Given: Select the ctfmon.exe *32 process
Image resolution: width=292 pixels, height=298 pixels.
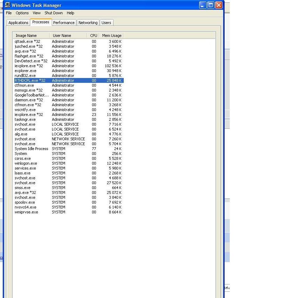Looking at the screenshot, I should (x=69, y=105).
